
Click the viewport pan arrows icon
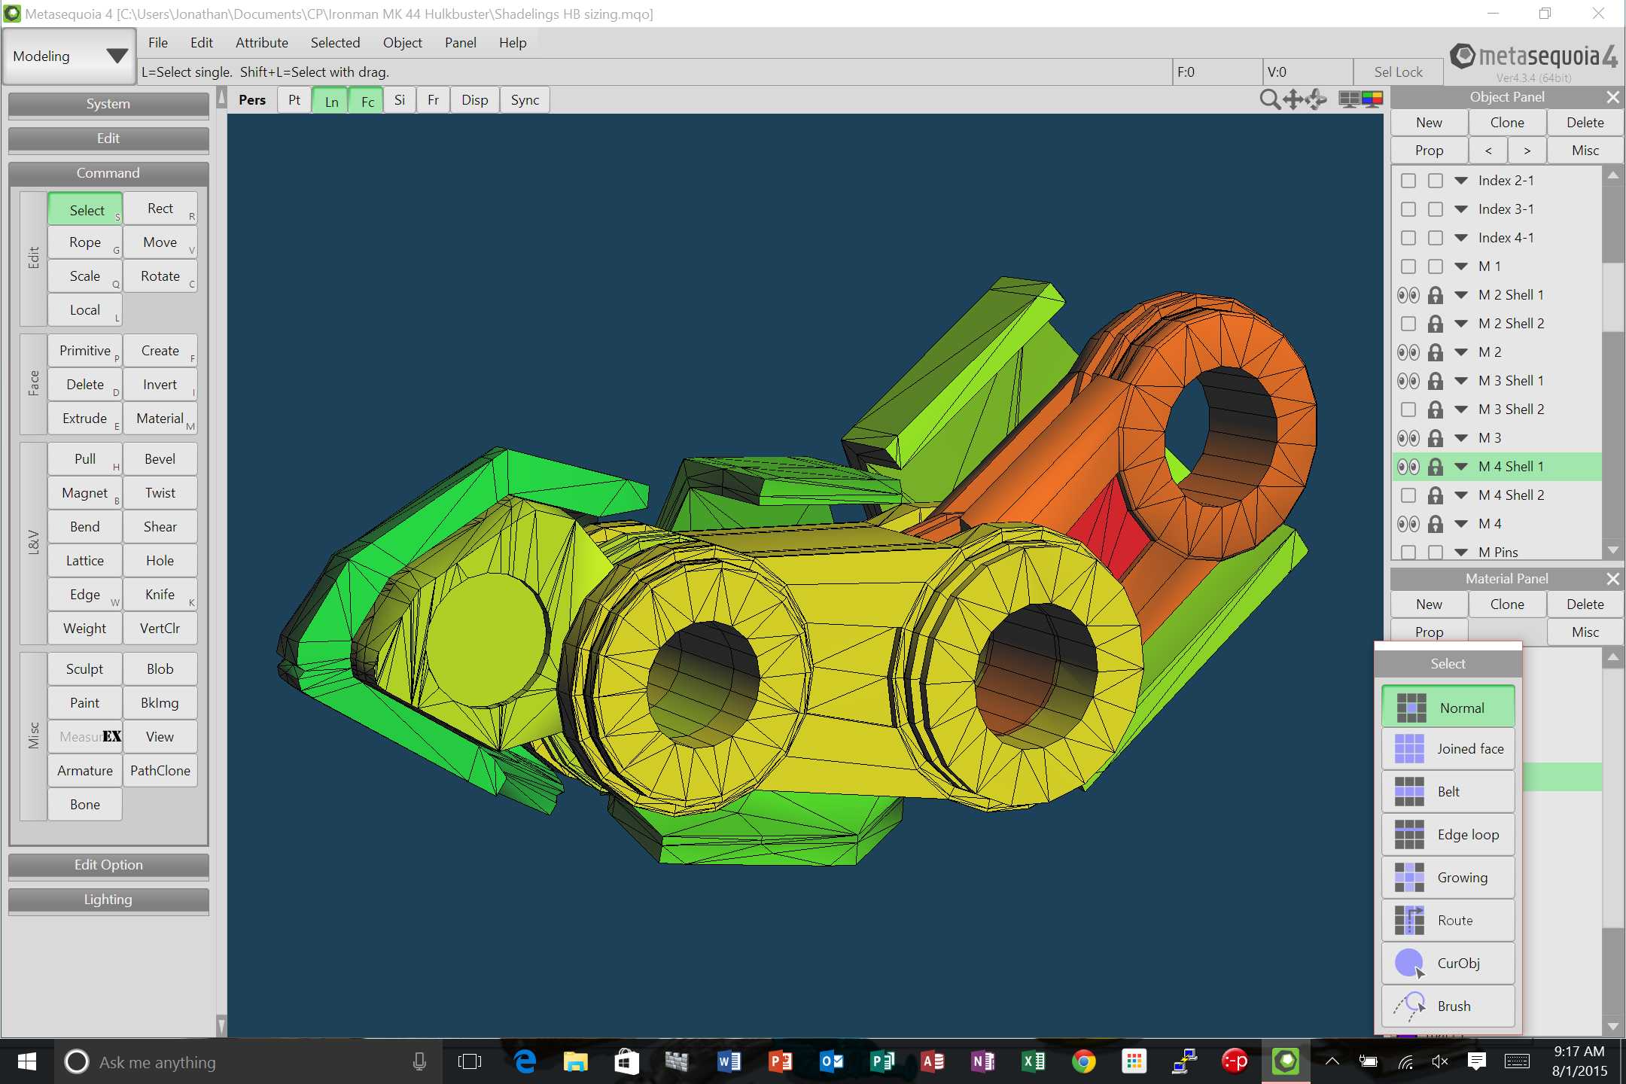(1293, 99)
